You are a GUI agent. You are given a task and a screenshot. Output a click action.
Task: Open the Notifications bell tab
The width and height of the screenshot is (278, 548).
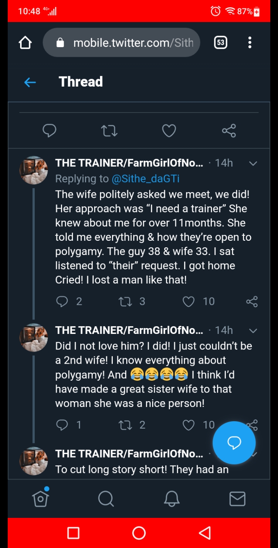[x=172, y=499]
